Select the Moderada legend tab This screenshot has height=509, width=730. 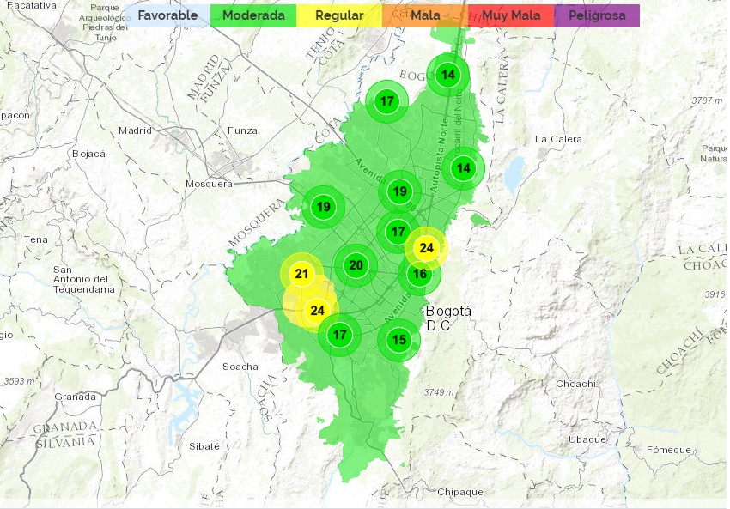pyautogui.click(x=254, y=15)
